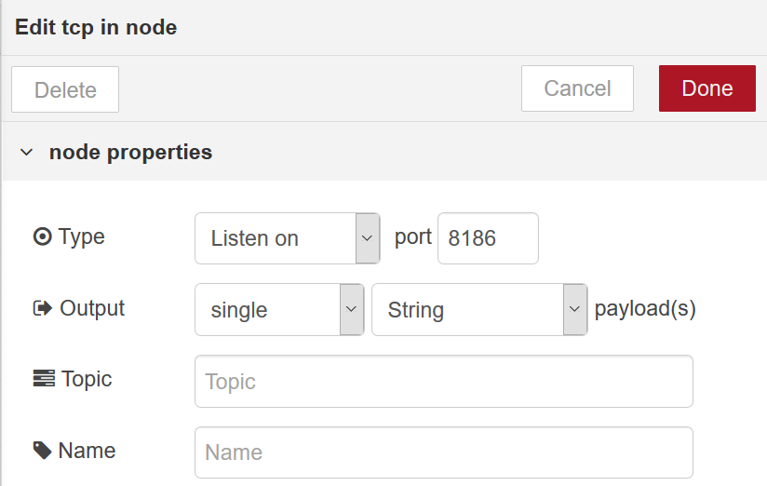
Task: Open the single output mode dropdown
Action: coord(279,310)
